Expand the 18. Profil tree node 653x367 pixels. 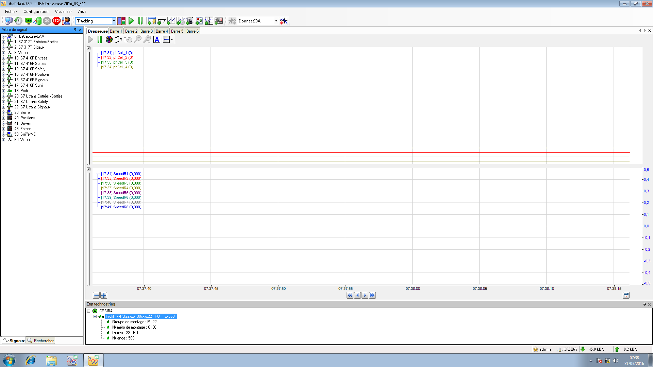coord(4,91)
